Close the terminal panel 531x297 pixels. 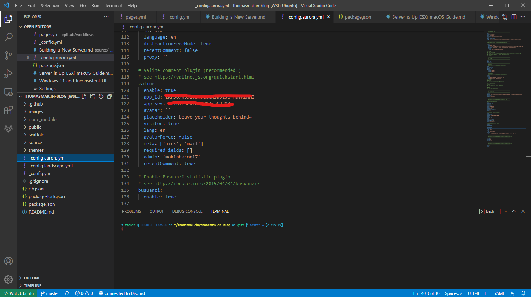tap(523, 211)
